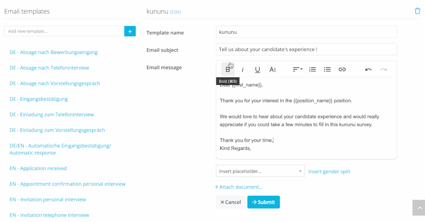Submit the email template
Screen dimensions: 425x222
tap(264, 202)
